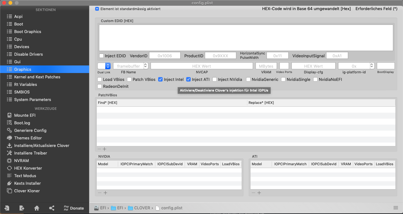Open the Themes Editor palette icon

pyautogui.click(x=9, y=138)
